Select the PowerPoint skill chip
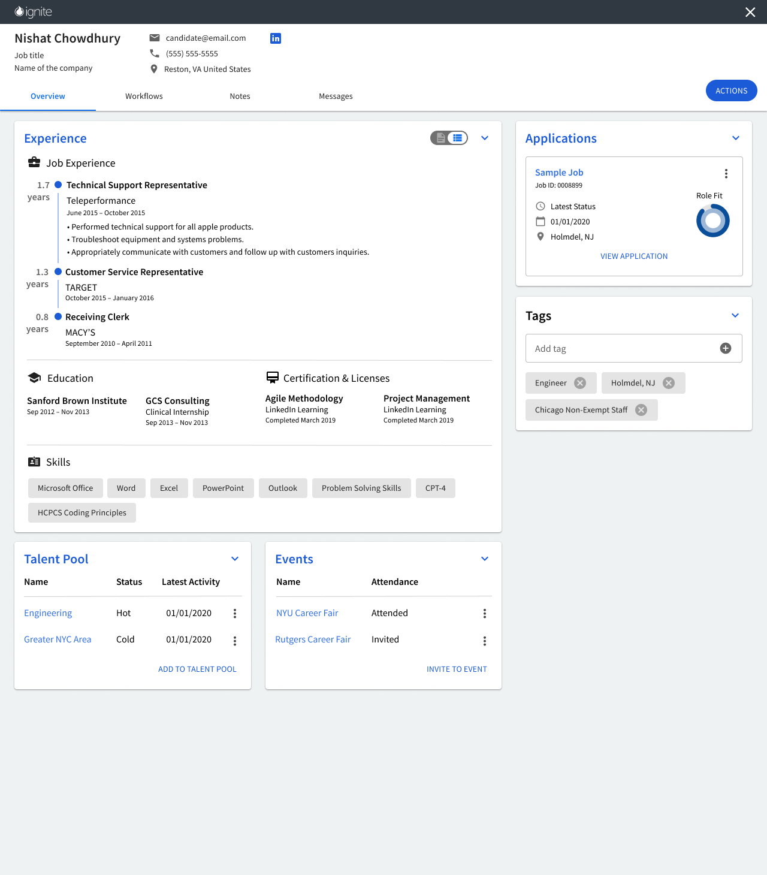767x875 pixels. point(223,488)
